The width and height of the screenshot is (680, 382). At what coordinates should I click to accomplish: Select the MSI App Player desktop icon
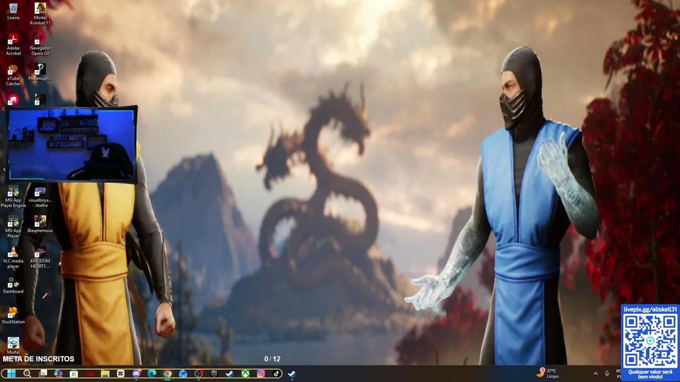pos(13,227)
